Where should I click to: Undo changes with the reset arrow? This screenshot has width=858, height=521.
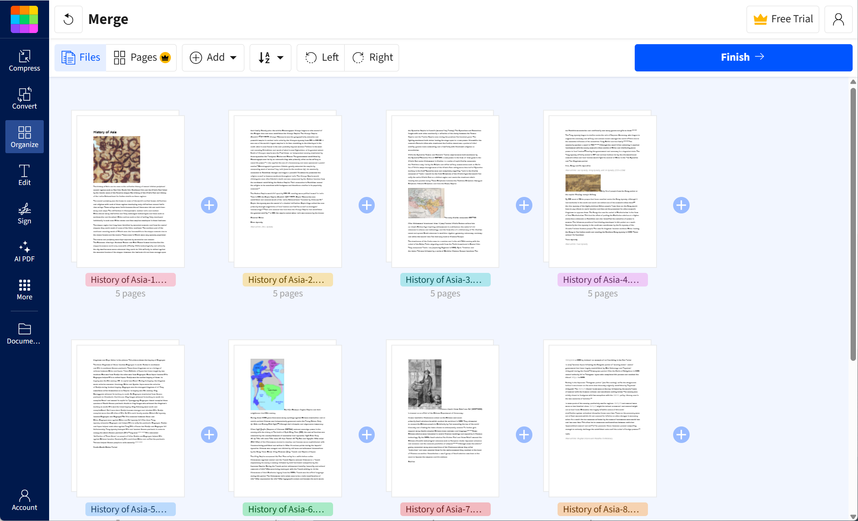click(x=69, y=19)
